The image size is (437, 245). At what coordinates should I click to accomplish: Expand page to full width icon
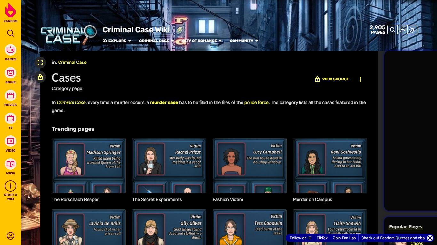point(40,63)
